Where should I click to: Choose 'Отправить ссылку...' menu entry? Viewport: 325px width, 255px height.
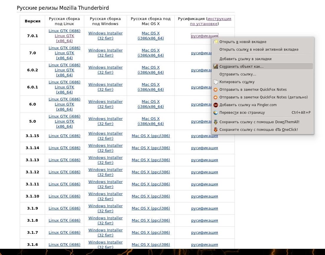[263, 74]
